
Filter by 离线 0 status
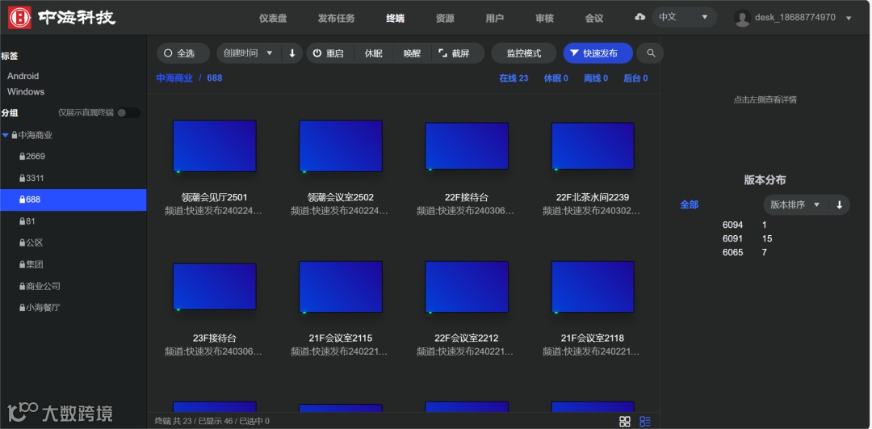(x=596, y=78)
